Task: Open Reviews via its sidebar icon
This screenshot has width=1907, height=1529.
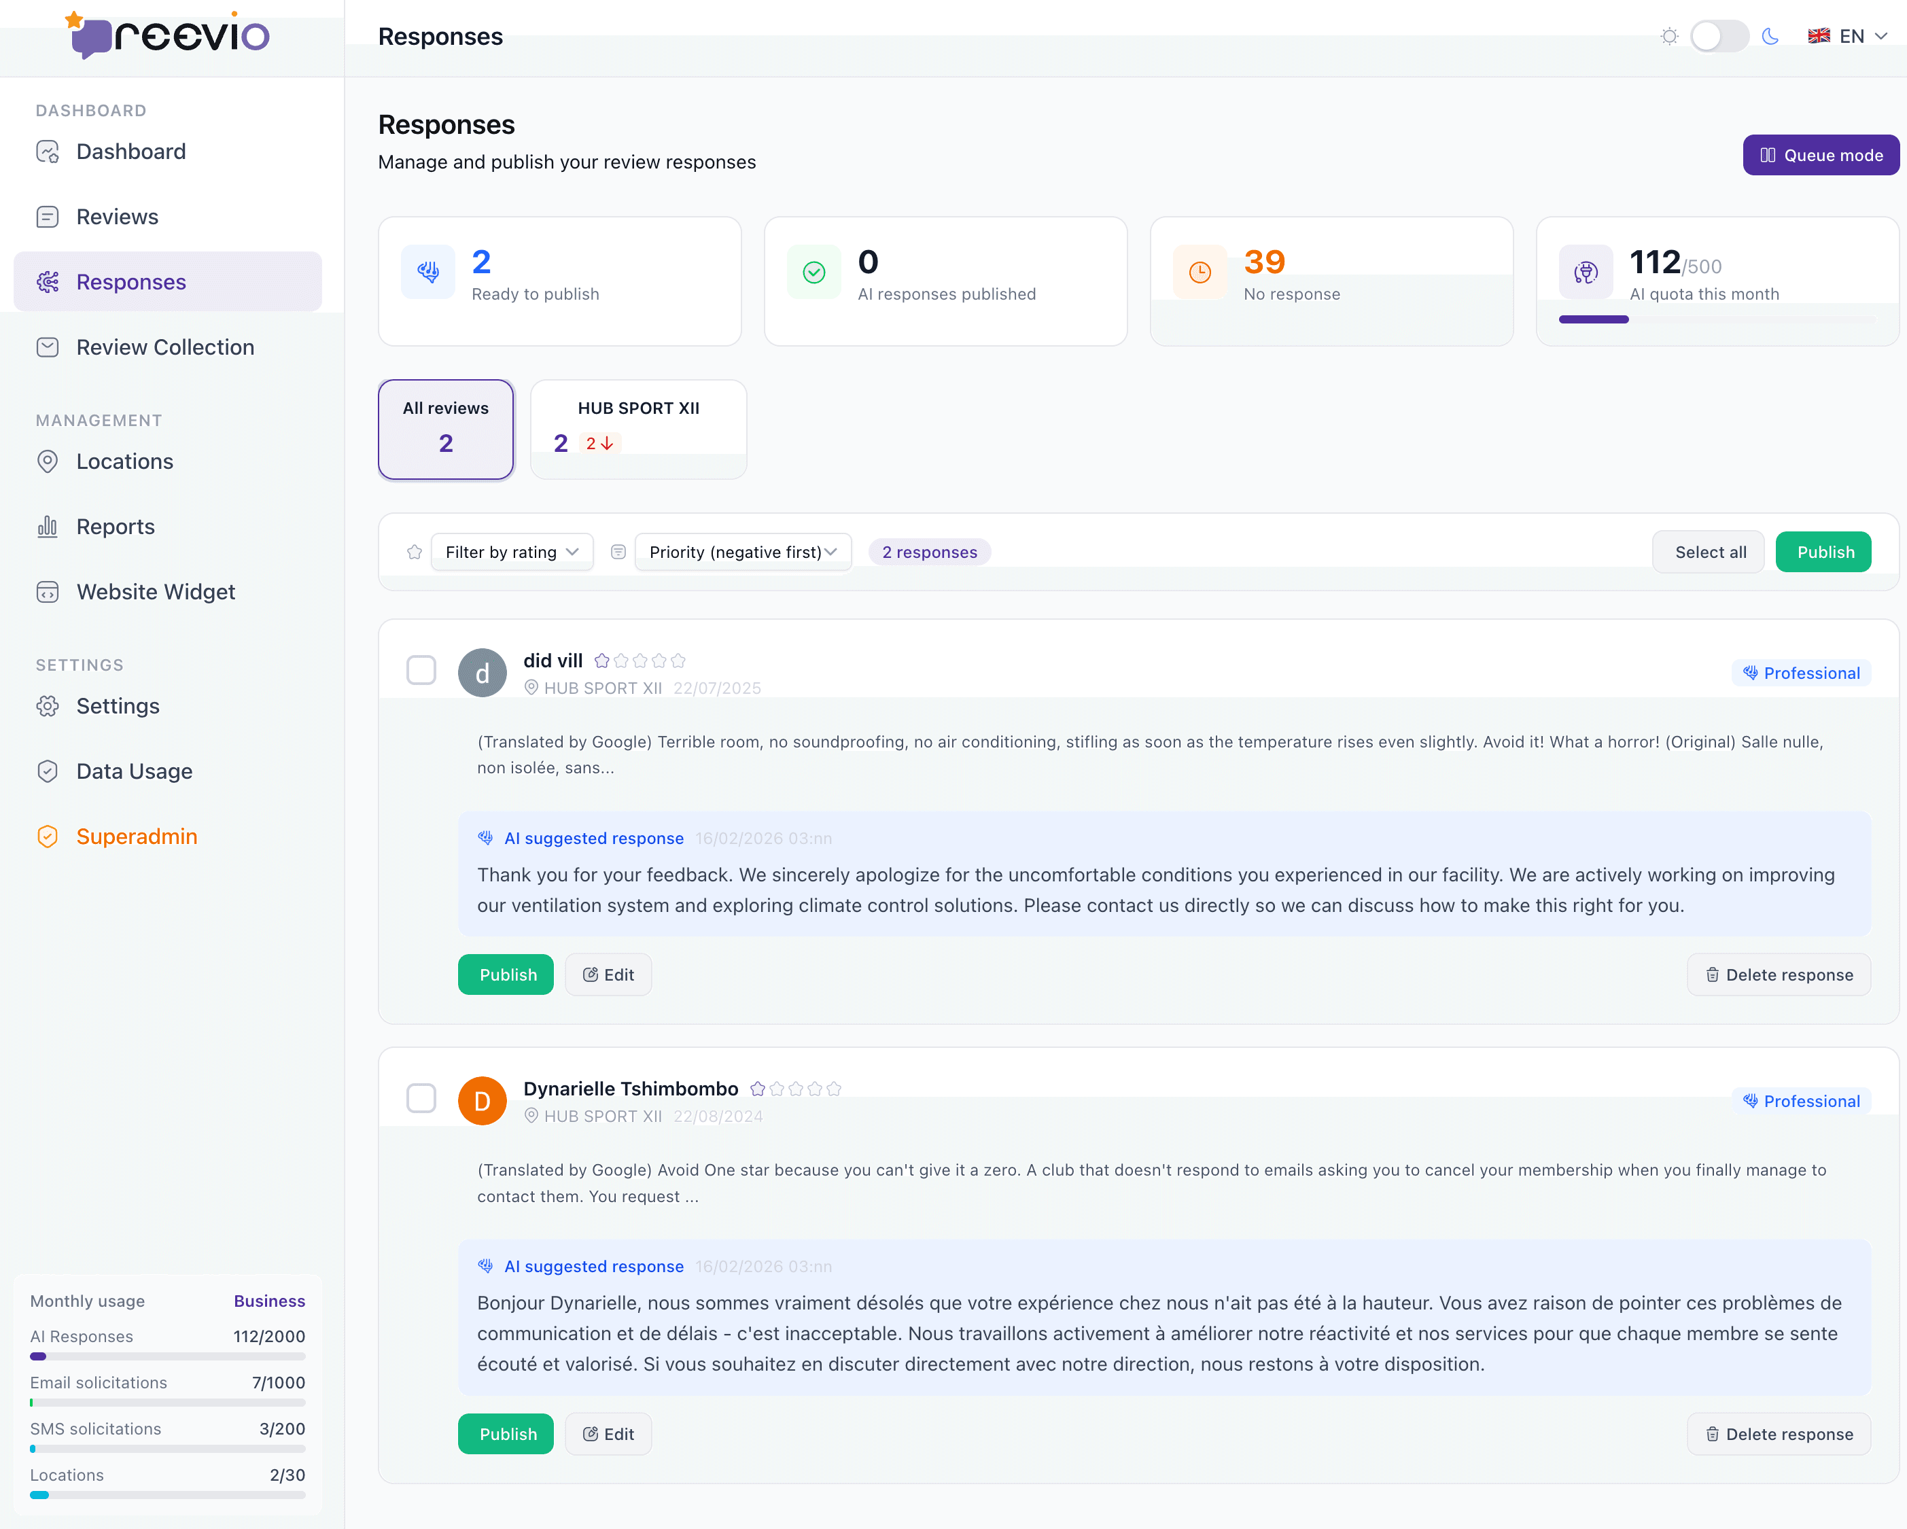Action: 48,217
